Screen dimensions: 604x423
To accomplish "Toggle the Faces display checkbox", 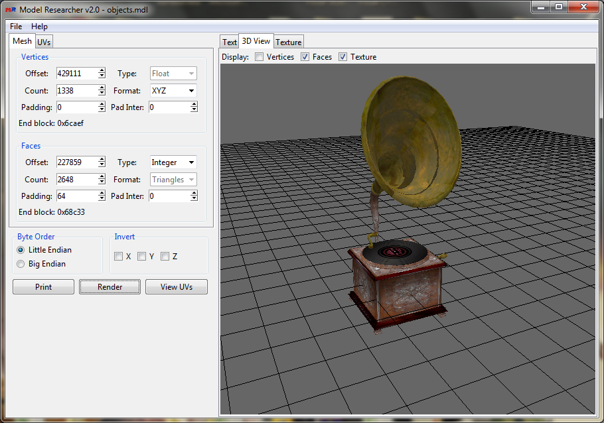I will 305,57.
